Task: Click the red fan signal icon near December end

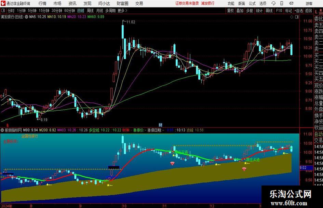Action: point(244,169)
